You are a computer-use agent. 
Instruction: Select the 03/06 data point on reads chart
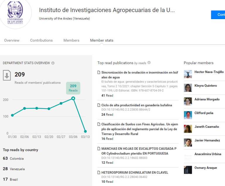[73, 98]
